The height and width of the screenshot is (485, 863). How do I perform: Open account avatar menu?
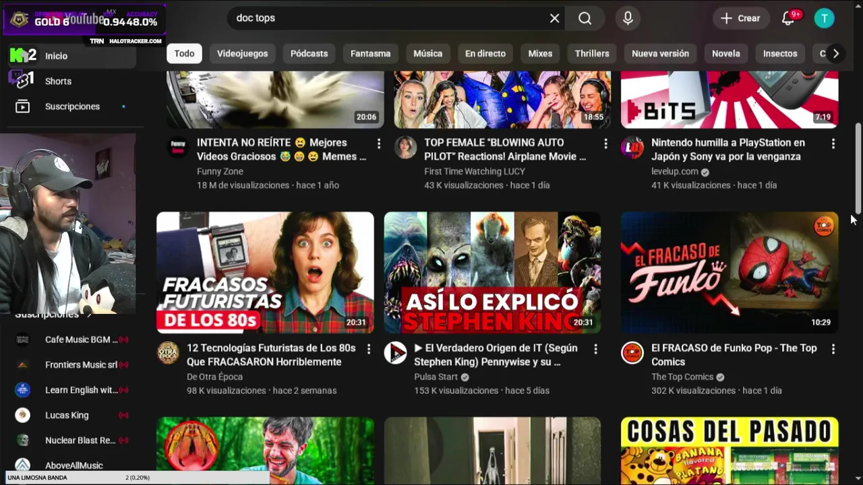(824, 18)
